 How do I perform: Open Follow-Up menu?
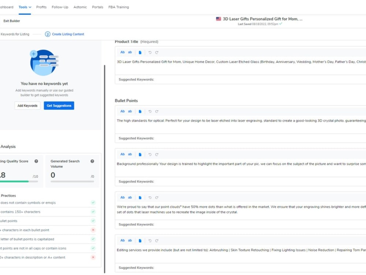60,7
